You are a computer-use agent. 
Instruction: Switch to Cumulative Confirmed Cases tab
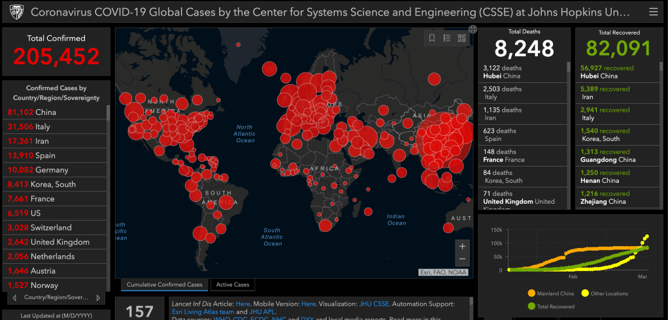coord(164,285)
